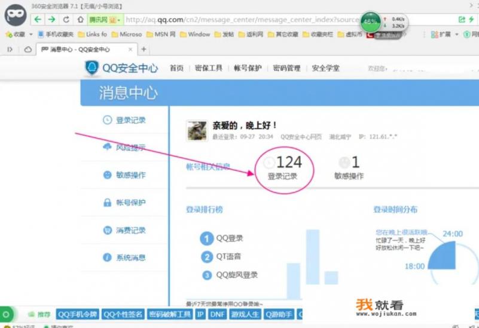Click the info icon beside 系统消息
The image size is (479, 328).
107,258
